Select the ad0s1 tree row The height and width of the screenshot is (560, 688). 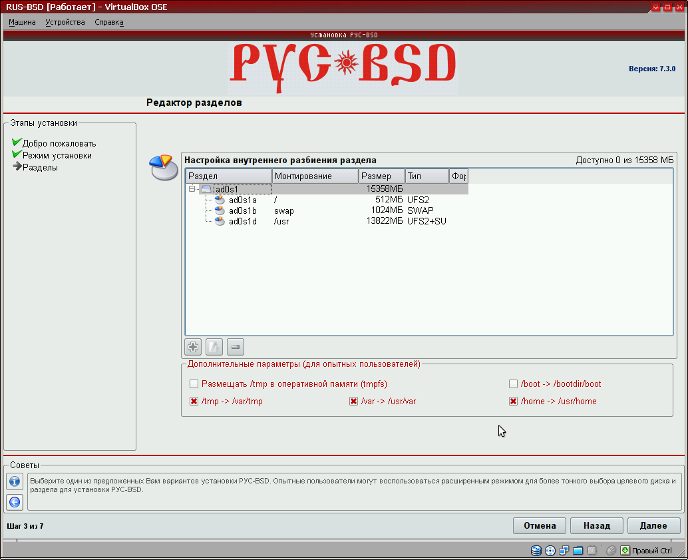(327, 189)
